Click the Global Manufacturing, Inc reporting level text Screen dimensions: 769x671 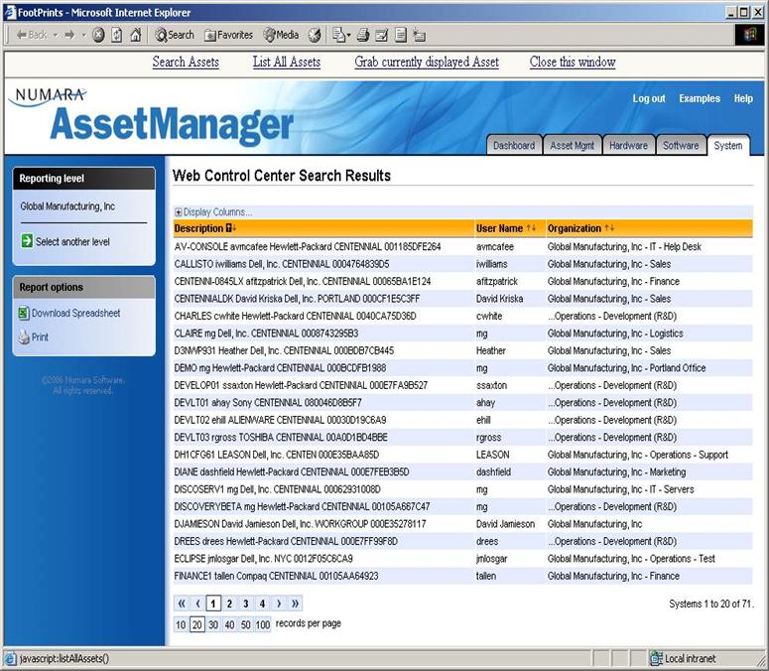[x=67, y=206]
